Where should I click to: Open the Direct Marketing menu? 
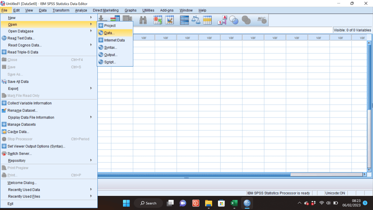point(106,10)
